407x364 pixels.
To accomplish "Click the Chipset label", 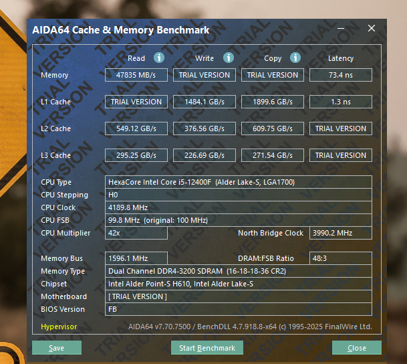I will 53,284.
